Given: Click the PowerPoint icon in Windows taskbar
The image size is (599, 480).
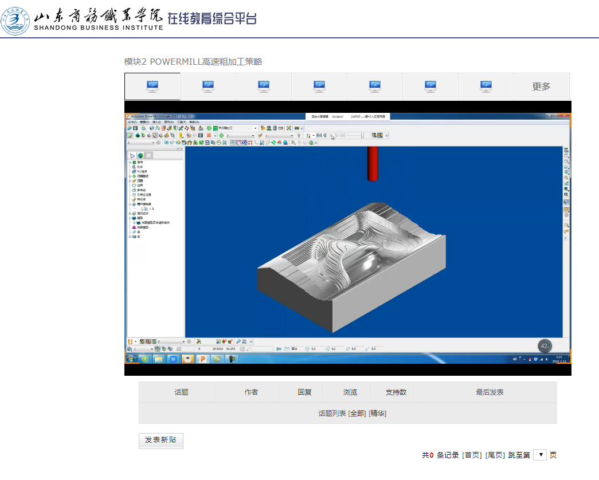Looking at the screenshot, I should tap(202, 359).
